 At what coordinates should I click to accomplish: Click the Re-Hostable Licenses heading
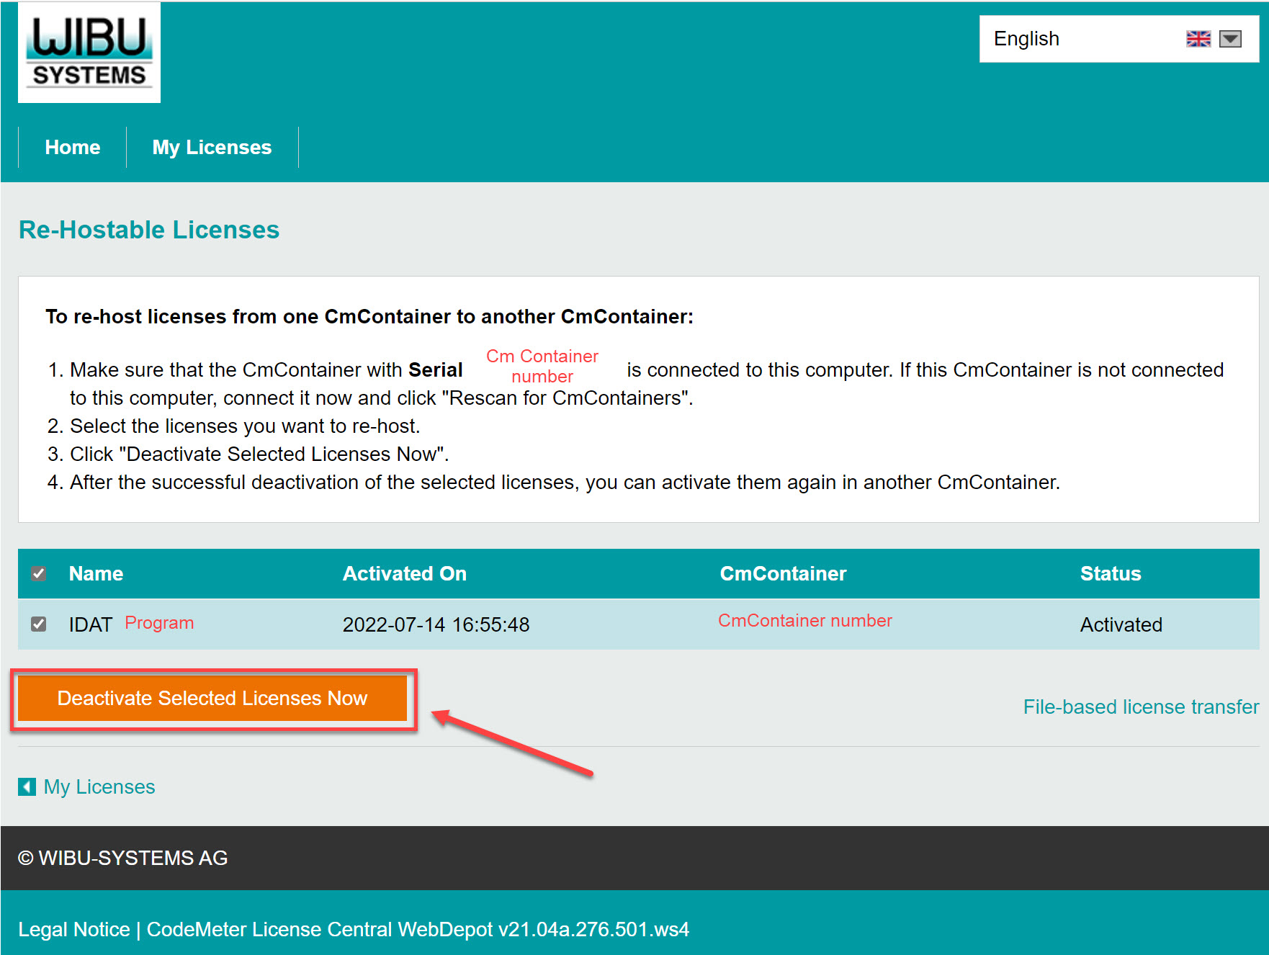click(149, 230)
